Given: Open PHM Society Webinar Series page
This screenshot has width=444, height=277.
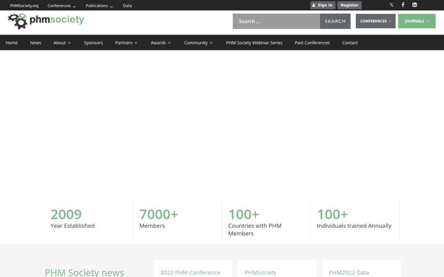Looking at the screenshot, I should pos(254,42).
